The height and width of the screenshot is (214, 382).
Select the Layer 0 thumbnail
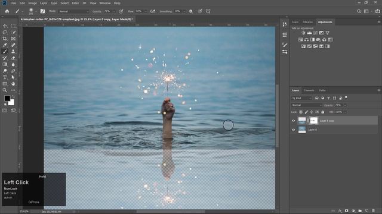coord(302,130)
